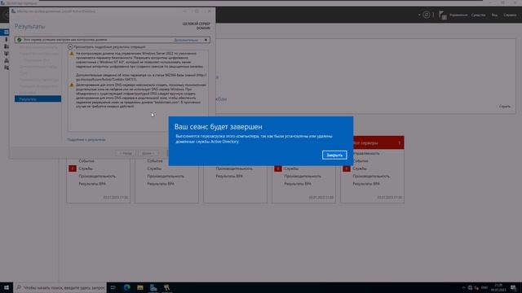Click the Скрыть link in the welcome panel
The height and width of the screenshot is (293, 522).
pyautogui.click(x=504, y=107)
